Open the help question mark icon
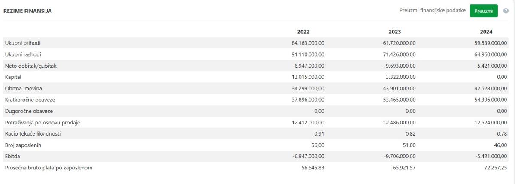The height and width of the screenshot is (184, 515). click(x=505, y=11)
